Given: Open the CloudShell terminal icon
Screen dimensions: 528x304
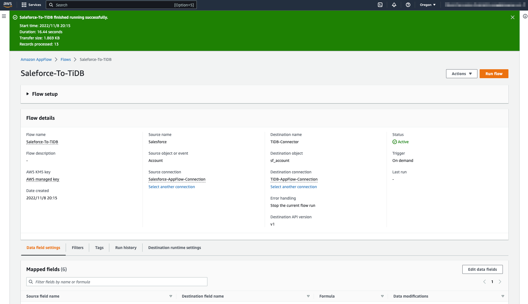Looking at the screenshot, I should 380,5.
